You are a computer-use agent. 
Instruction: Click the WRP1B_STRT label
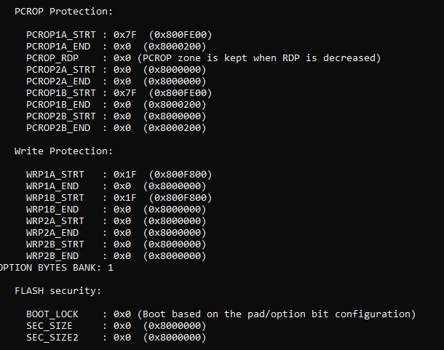55,198
